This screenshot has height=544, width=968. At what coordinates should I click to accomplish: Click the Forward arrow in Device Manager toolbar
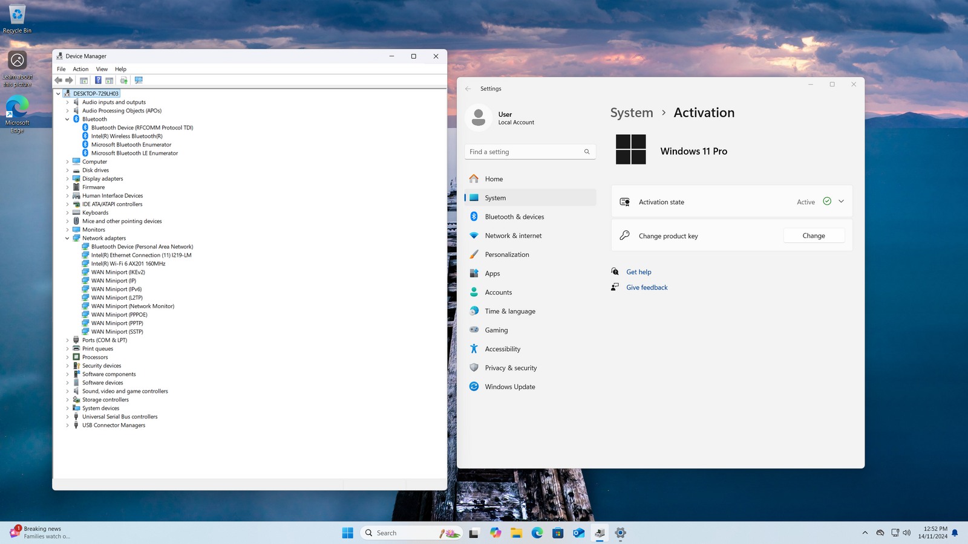coord(69,80)
